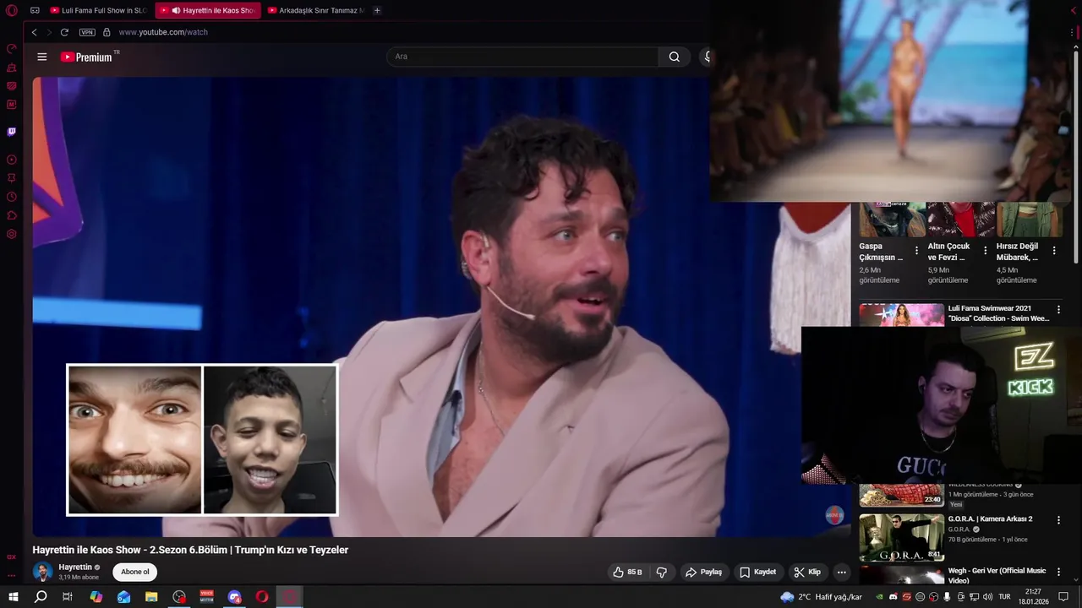The height and width of the screenshot is (608, 1082).
Task: Open Altın Çocuk ve Fevzi thumbnail
Action: (961, 220)
